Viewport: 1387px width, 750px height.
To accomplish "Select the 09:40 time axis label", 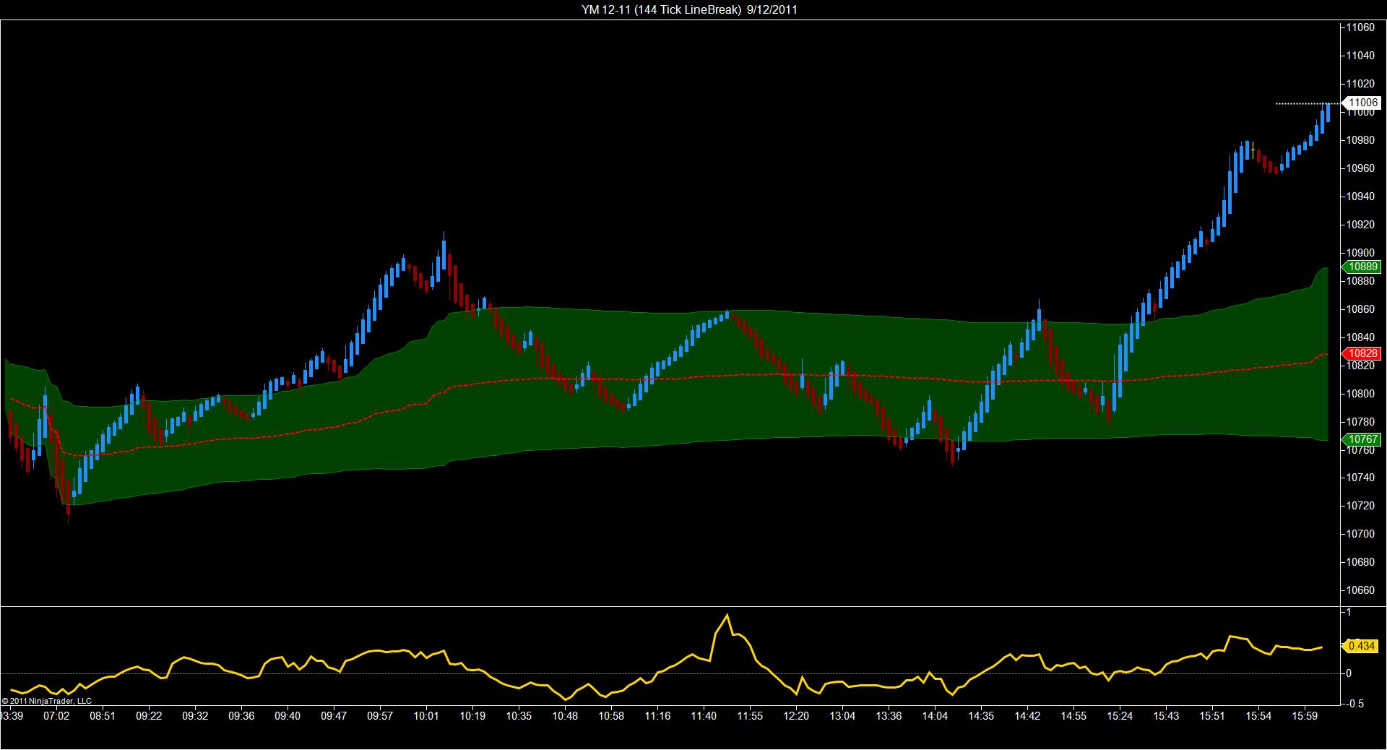I will tap(288, 716).
